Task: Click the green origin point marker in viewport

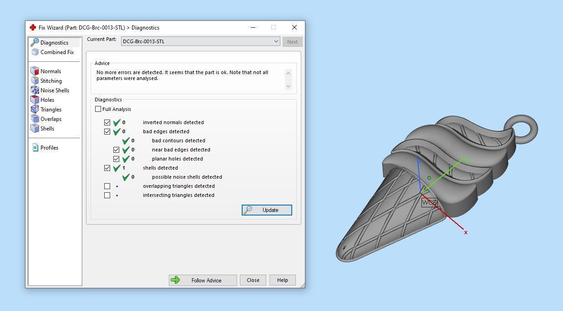Action: [429, 178]
